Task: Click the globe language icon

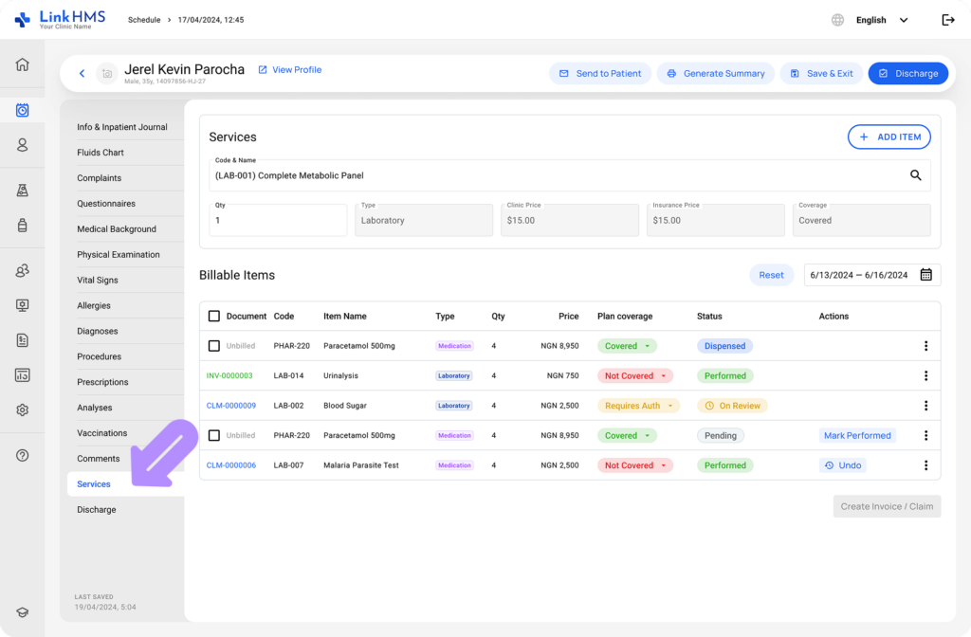Action: [x=837, y=20]
